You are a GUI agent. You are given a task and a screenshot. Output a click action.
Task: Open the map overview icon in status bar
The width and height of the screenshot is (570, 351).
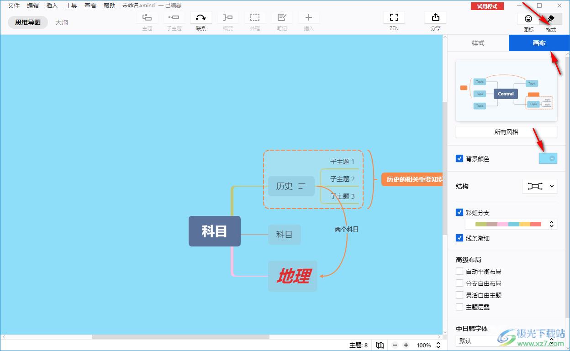coord(380,345)
